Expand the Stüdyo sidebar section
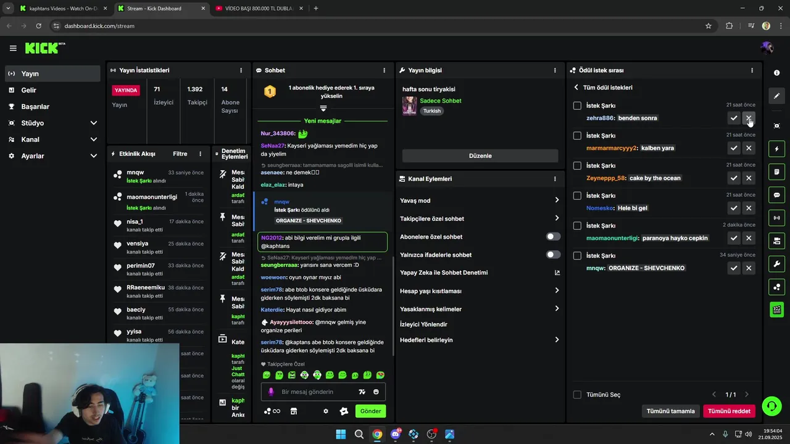Screen dimensions: 790x444 click(x=52, y=123)
